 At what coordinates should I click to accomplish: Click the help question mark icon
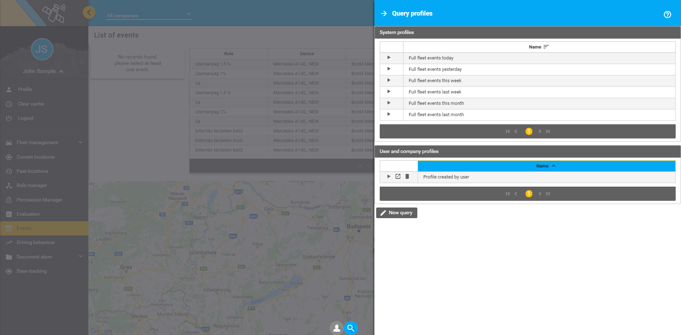[x=667, y=15]
